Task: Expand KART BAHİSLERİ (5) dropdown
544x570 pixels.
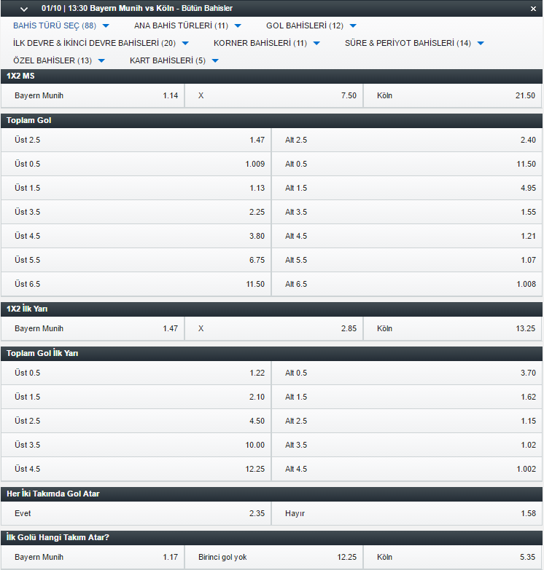Action: point(174,60)
